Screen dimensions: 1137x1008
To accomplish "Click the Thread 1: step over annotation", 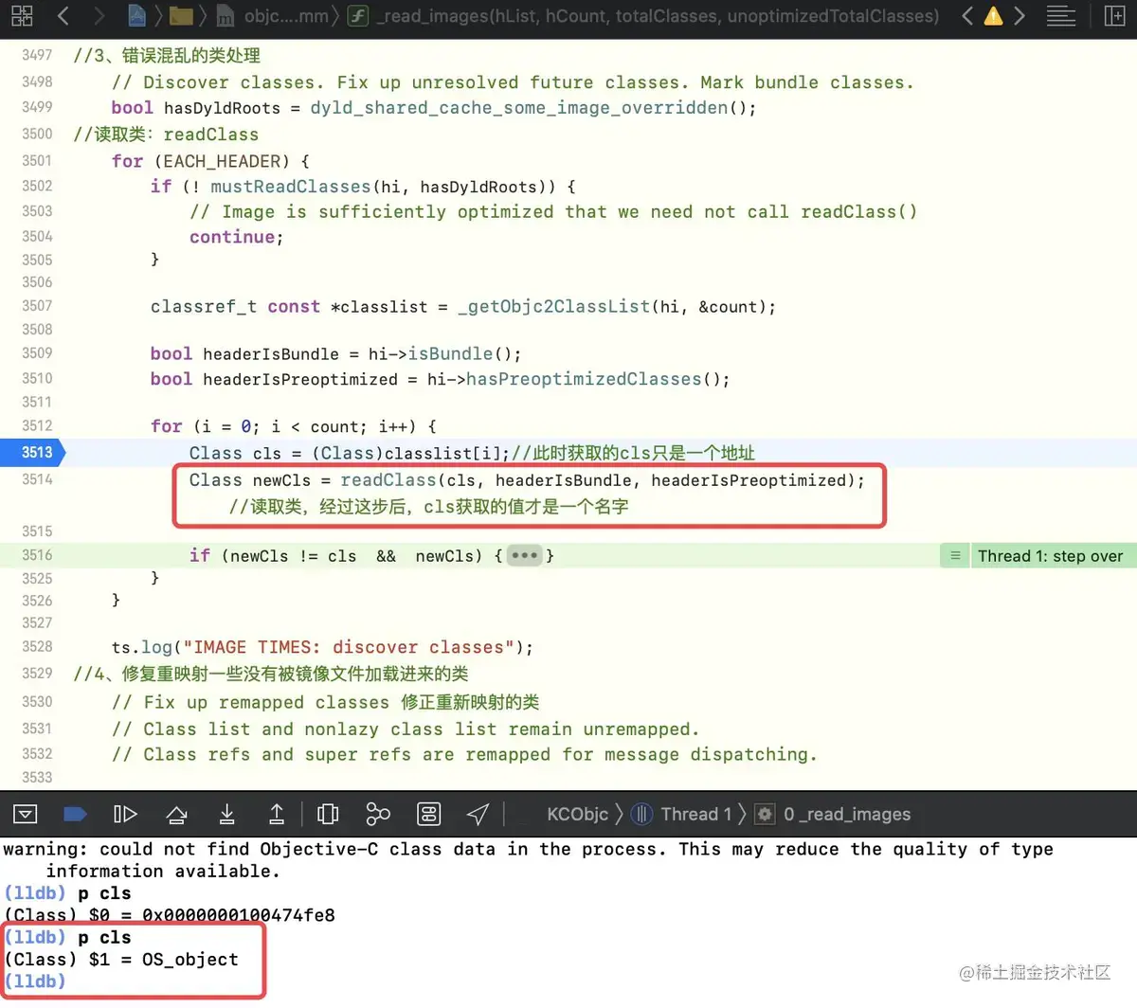I will (1050, 556).
